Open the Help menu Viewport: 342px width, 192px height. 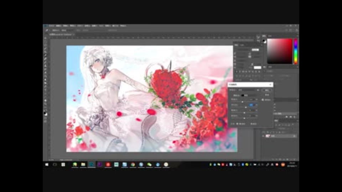tap(123, 26)
